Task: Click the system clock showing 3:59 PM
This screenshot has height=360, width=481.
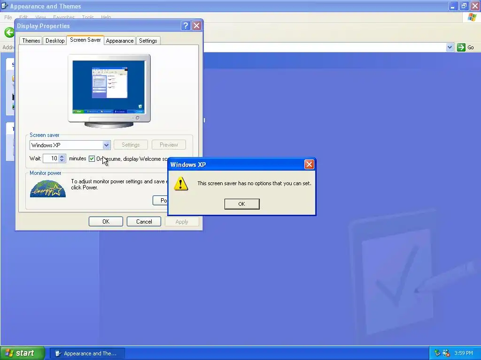Action: 464,353
